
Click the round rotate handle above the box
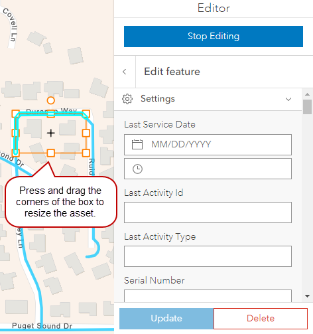point(51,100)
